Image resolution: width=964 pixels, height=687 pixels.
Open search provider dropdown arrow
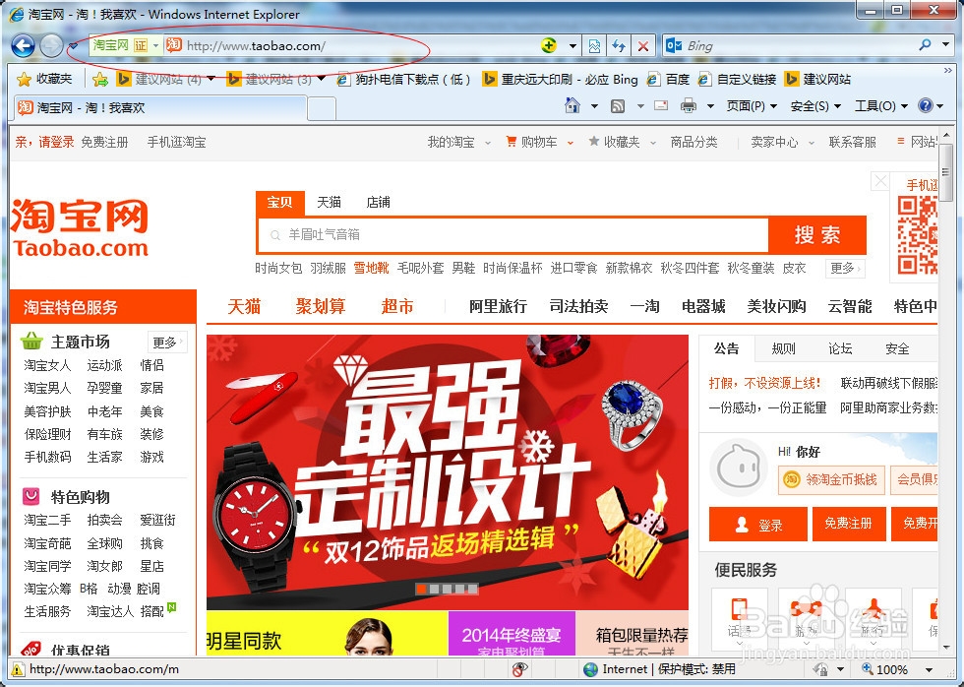pos(945,45)
